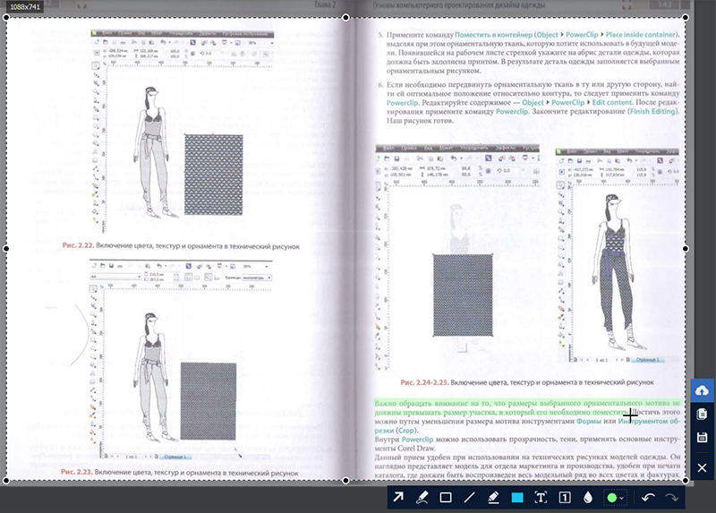Pick the Line drawing tool

[x=470, y=498]
